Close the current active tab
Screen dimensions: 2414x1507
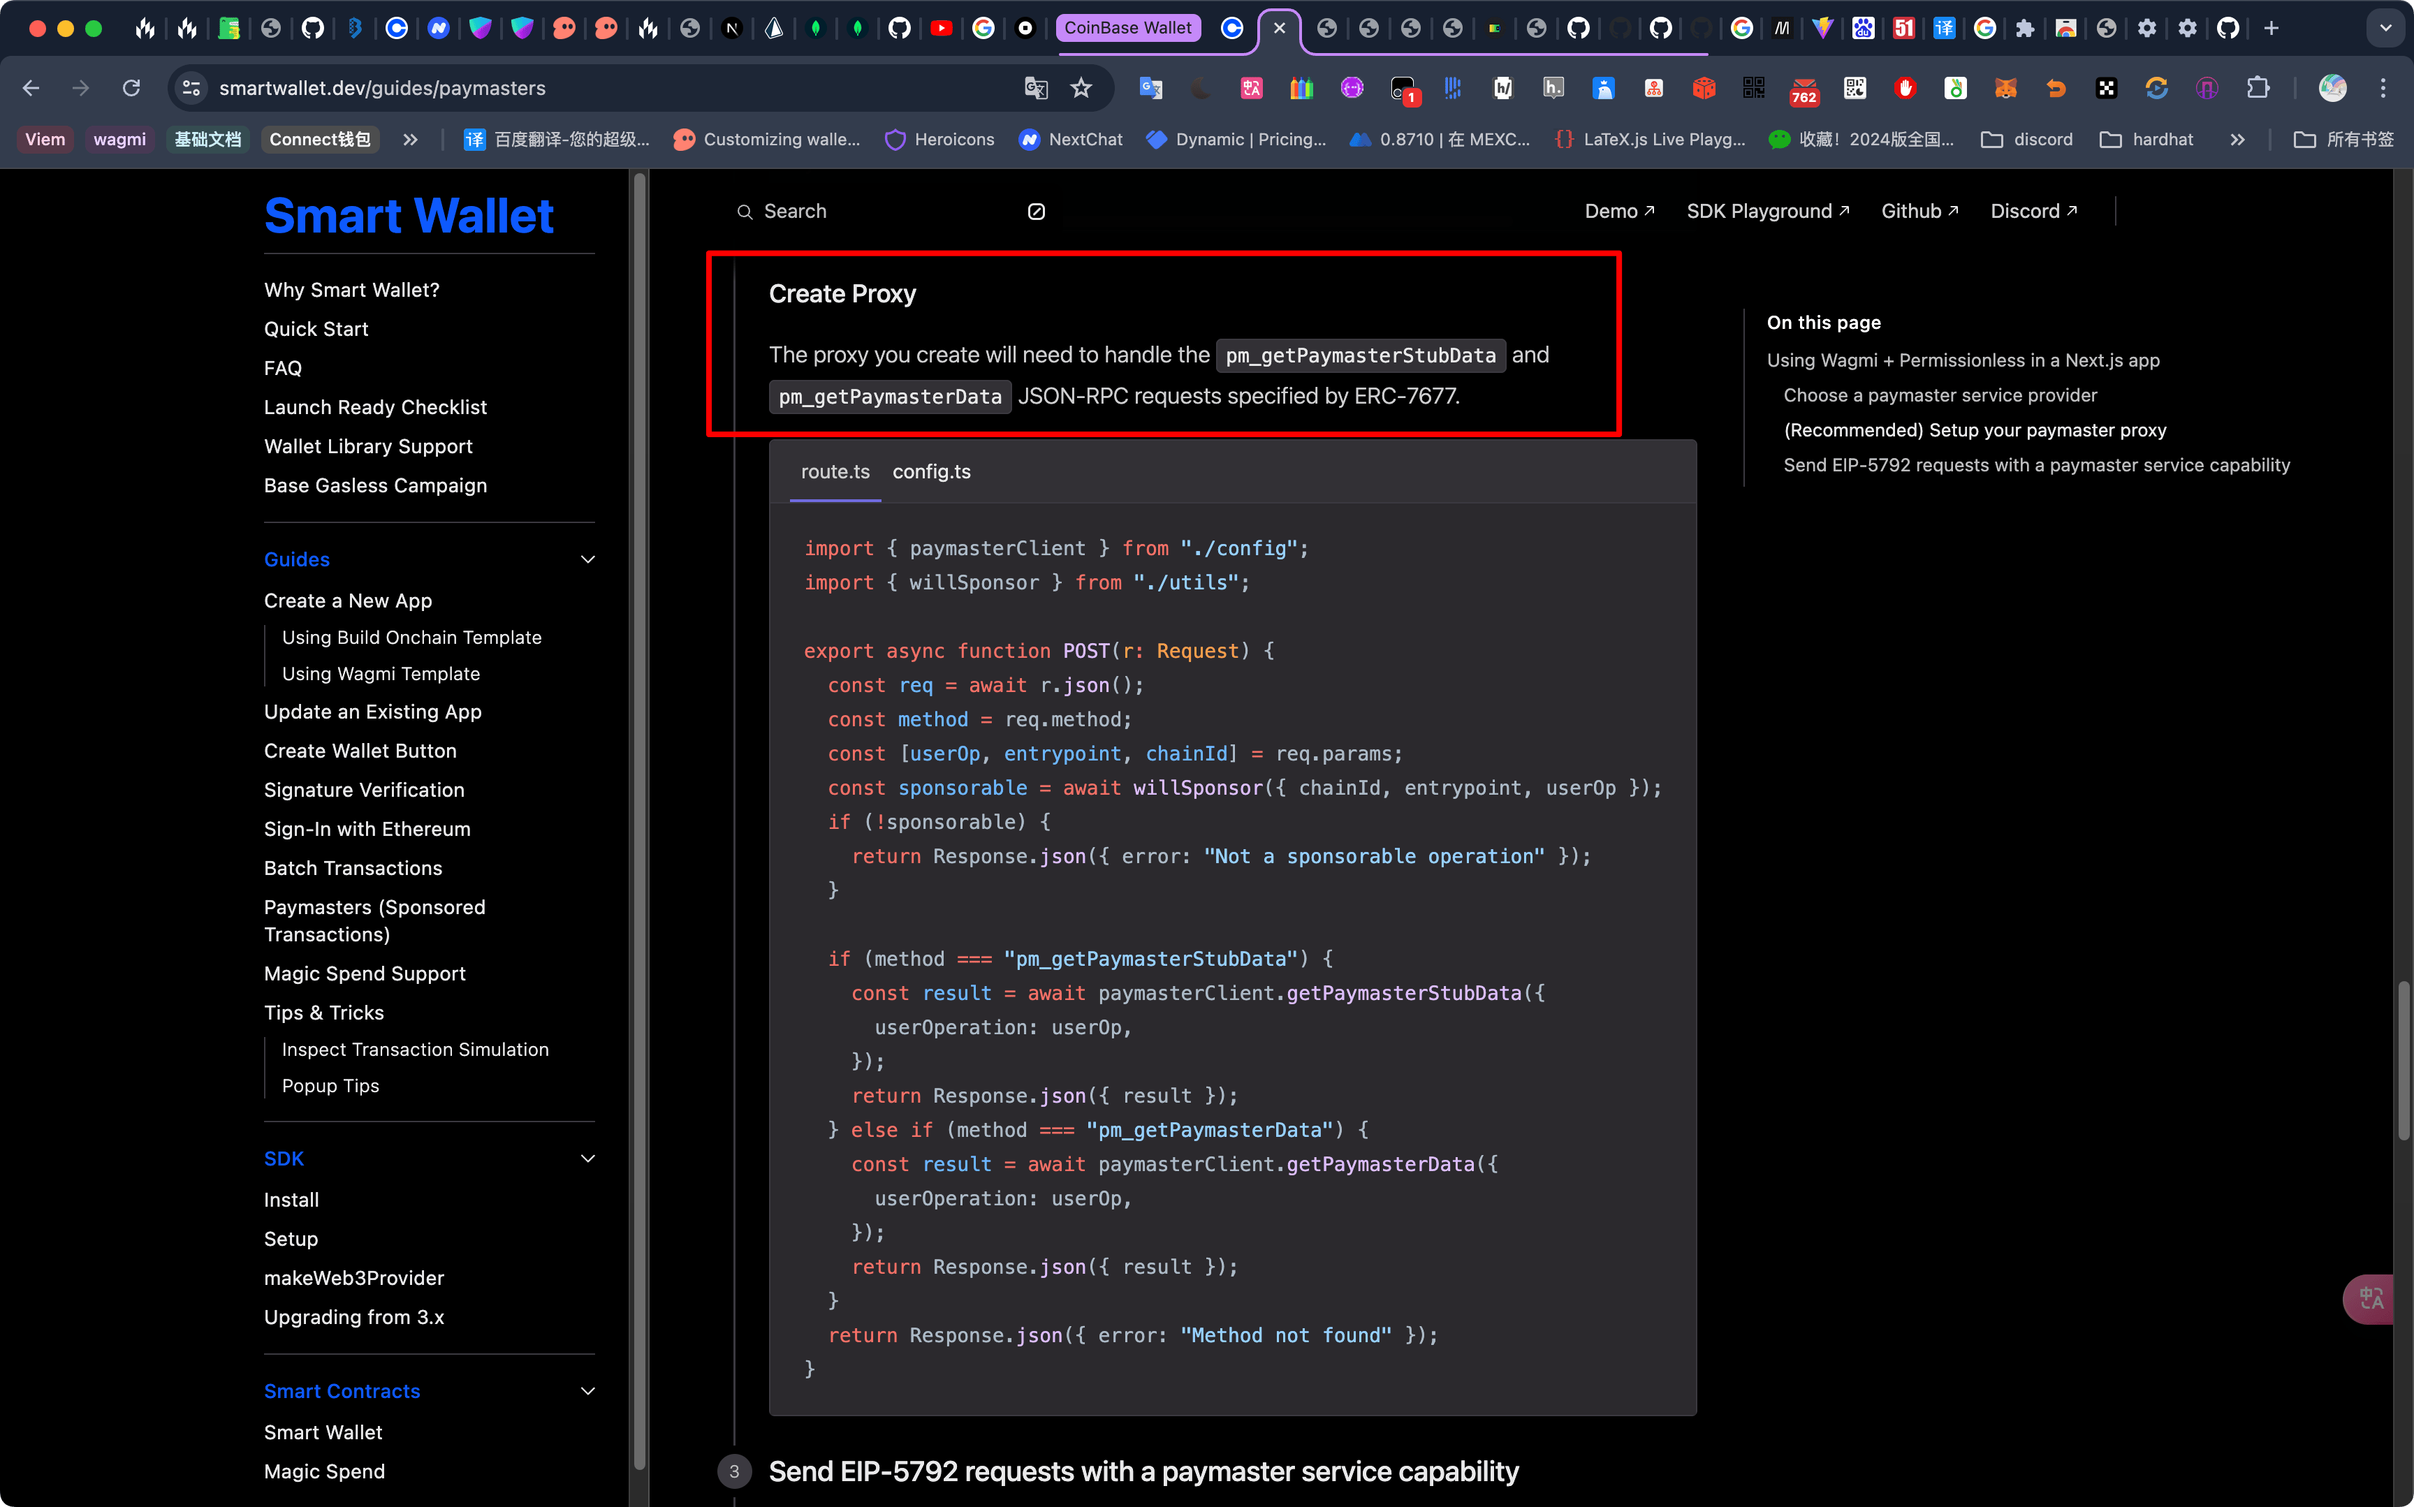(1280, 28)
